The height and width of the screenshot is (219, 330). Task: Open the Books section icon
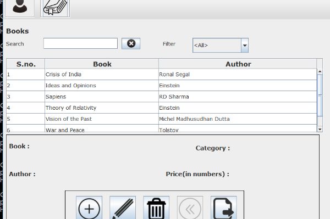point(55,8)
